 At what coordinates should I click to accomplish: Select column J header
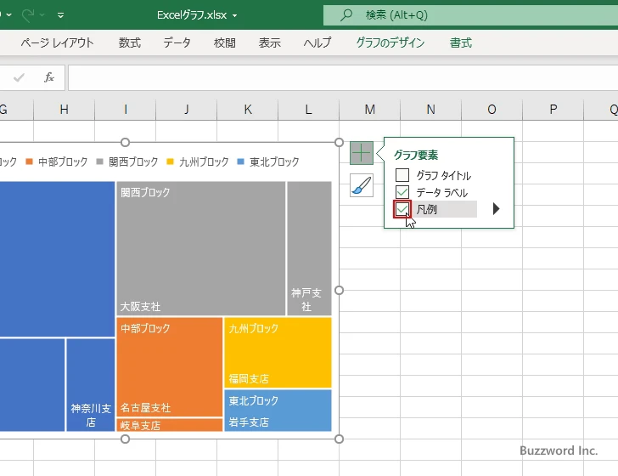[187, 110]
